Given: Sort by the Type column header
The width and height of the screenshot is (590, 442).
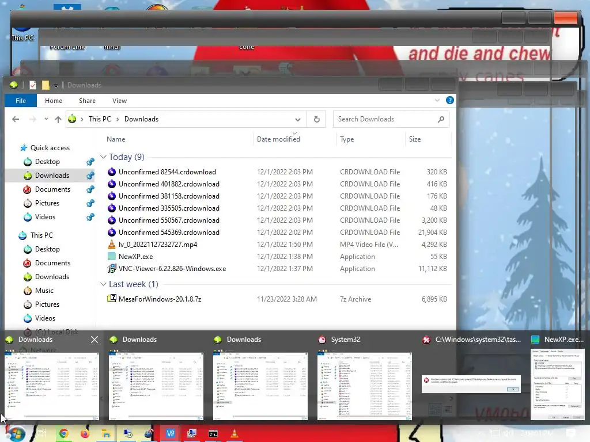Looking at the screenshot, I should [x=347, y=139].
